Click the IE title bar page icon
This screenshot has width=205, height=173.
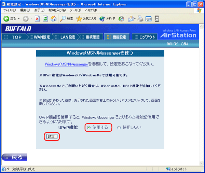[4, 4]
